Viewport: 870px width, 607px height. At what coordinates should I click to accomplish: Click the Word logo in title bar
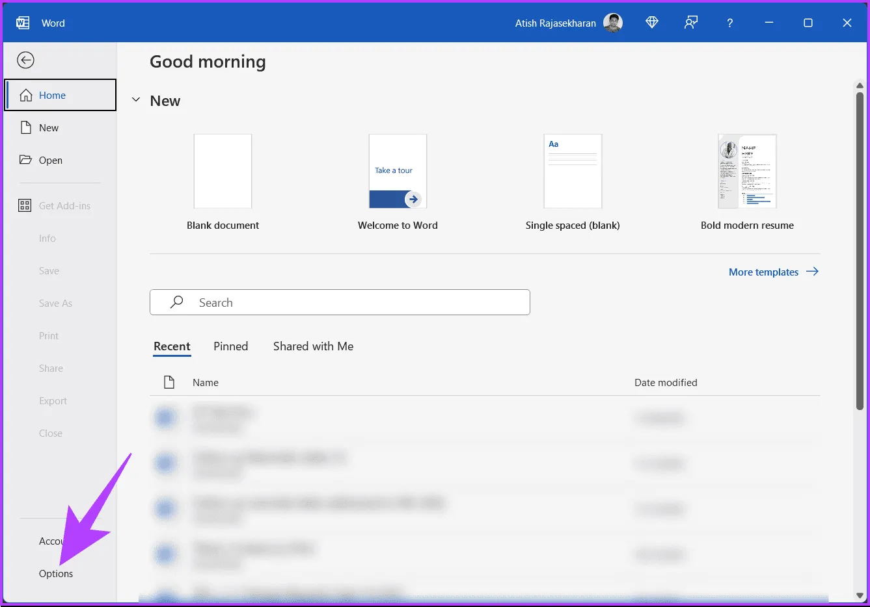click(23, 23)
